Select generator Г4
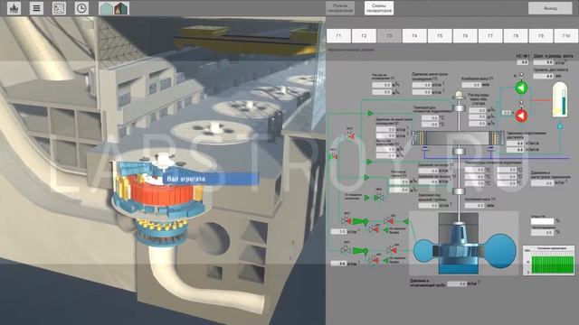The width and height of the screenshot is (579, 325). (x=414, y=36)
